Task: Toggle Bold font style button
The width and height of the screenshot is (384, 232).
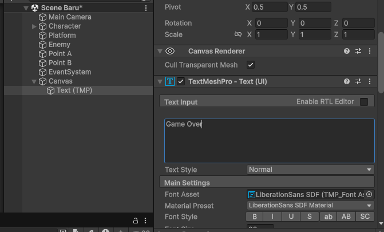Action: (x=255, y=217)
